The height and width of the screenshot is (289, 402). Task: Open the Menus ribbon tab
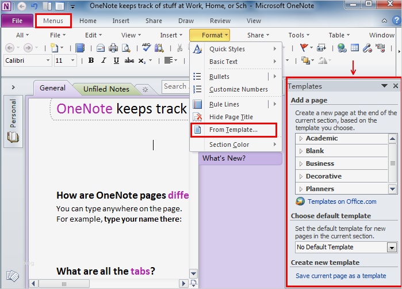coord(53,21)
